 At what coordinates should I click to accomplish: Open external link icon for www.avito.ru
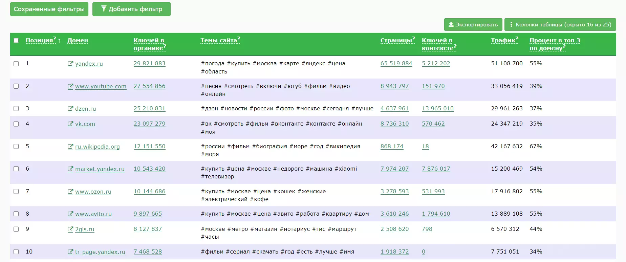pos(70,214)
